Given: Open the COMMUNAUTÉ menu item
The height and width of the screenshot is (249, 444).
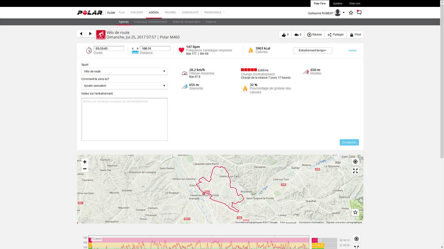Looking at the screenshot, I should point(190,12).
